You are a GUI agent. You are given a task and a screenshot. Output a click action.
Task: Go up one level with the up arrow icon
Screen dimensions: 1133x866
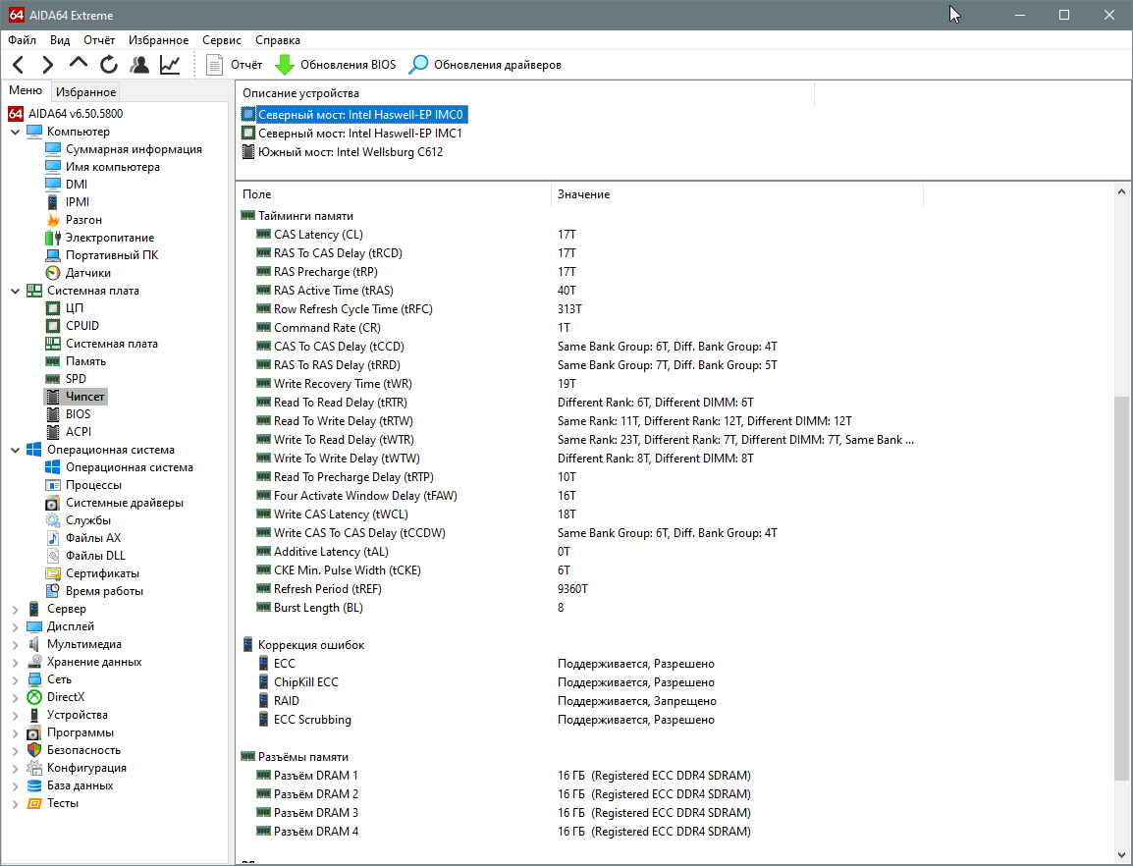coord(78,65)
